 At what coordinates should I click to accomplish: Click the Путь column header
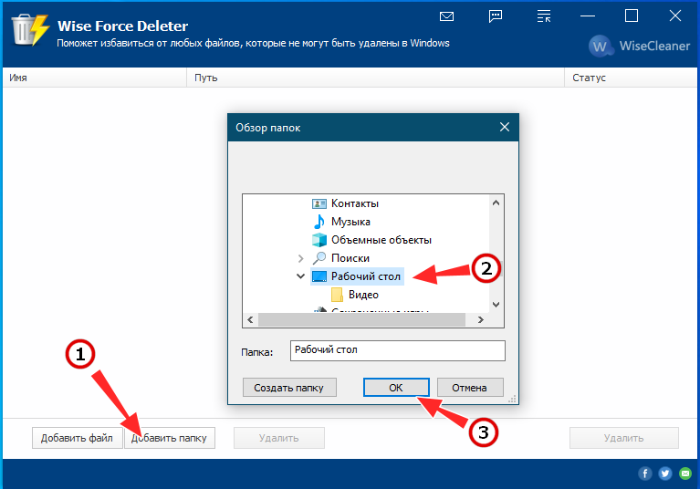375,78
